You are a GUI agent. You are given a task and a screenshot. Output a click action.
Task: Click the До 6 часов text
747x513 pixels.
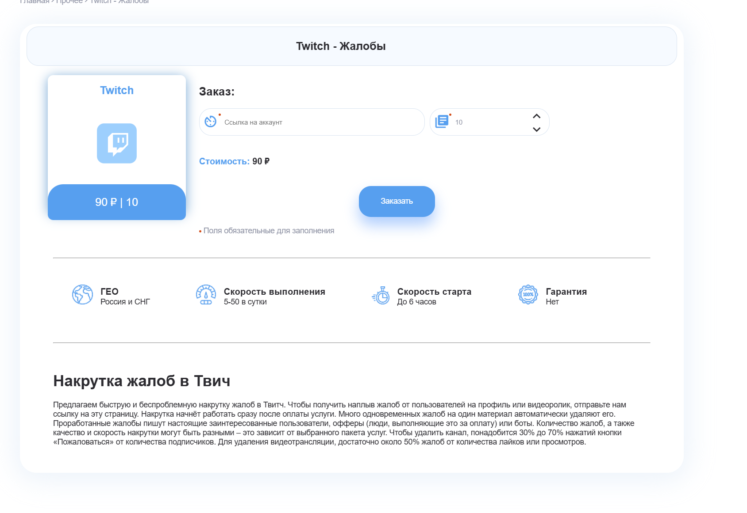coord(417,302)
